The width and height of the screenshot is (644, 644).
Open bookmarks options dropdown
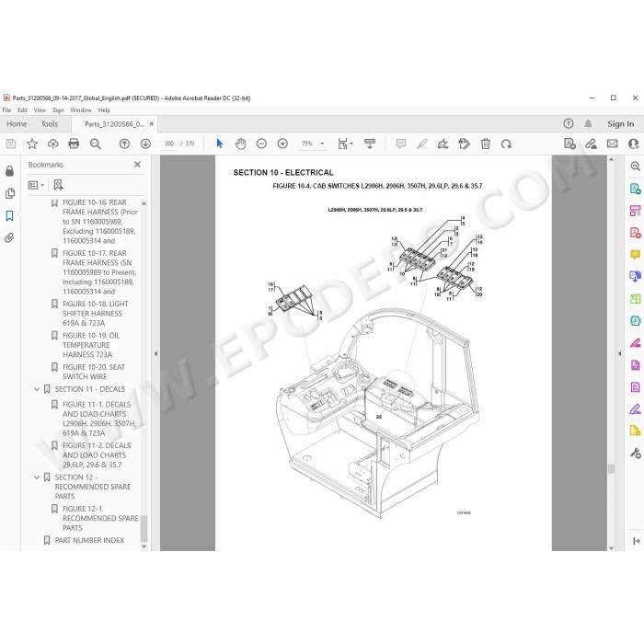tap(36, 185)
